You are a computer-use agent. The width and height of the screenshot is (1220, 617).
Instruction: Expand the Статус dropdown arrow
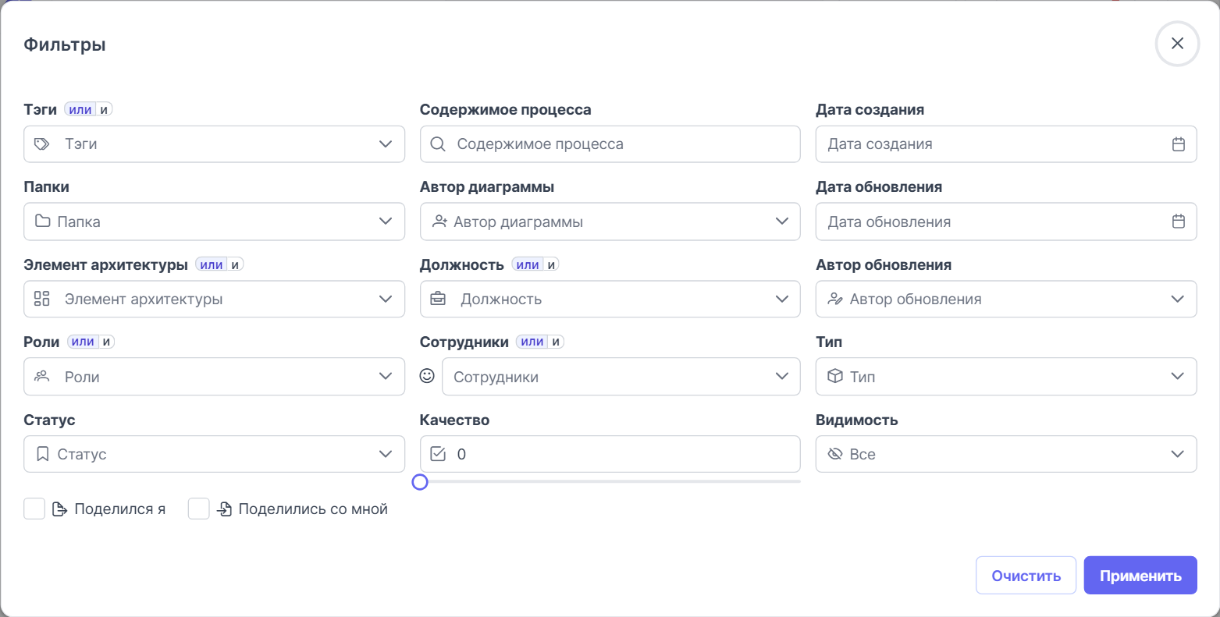386,454
